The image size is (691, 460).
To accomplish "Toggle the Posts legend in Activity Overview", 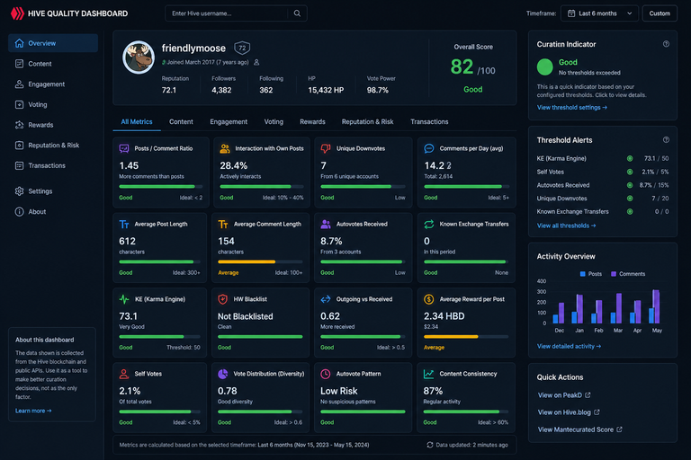I will pos(590,274).
